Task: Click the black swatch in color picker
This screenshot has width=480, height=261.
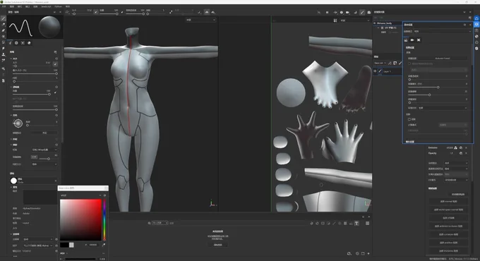Action: click(x=64, y=245)
